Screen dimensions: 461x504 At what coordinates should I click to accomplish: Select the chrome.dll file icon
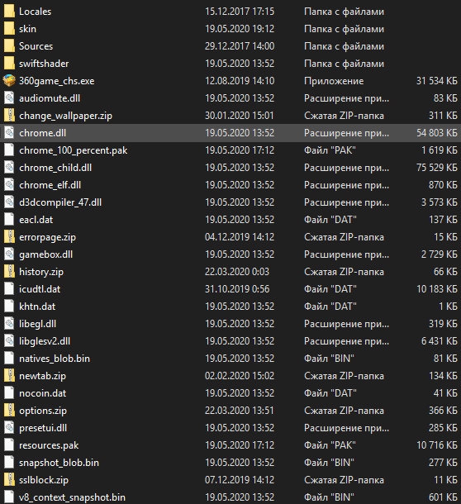tap(9, 133)
